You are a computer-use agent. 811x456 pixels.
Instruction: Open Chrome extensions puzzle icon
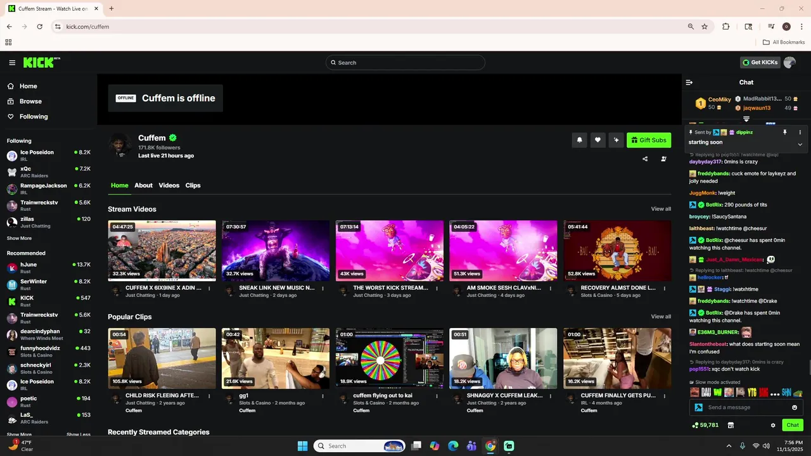(726, 27)
